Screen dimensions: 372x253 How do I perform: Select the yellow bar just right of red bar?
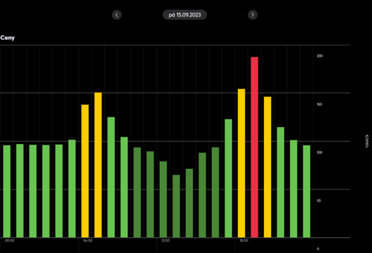[267, 166]
